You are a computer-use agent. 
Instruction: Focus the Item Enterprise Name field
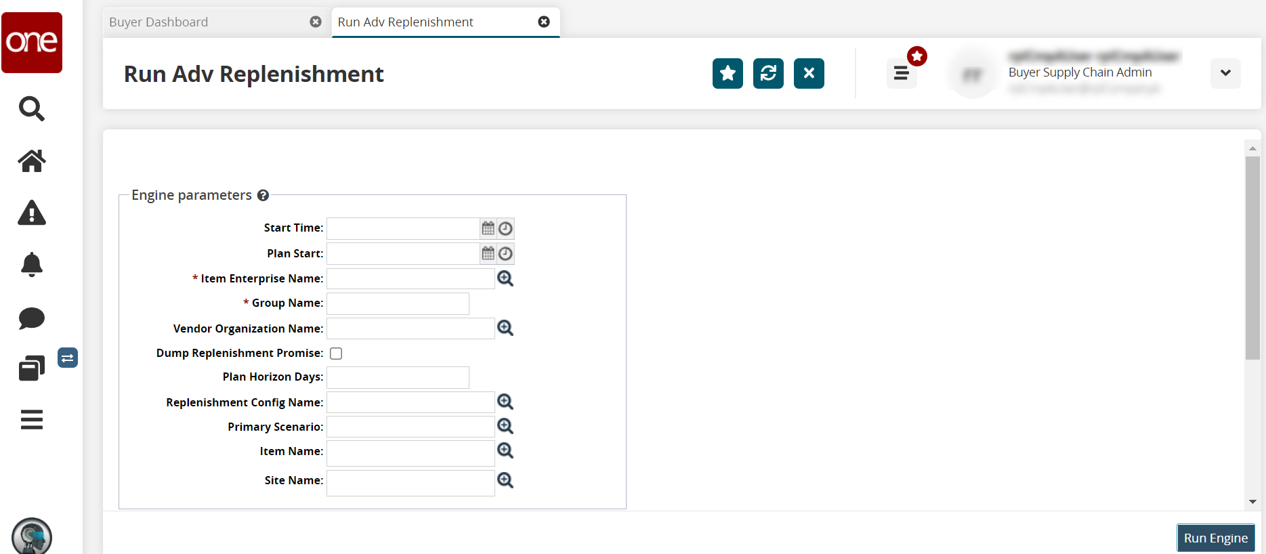coord(410,278)
